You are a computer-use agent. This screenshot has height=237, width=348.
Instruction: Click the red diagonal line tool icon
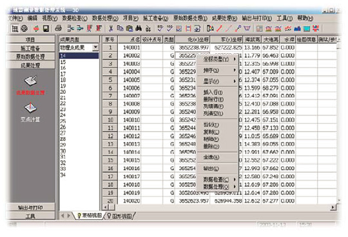point(220,28)
